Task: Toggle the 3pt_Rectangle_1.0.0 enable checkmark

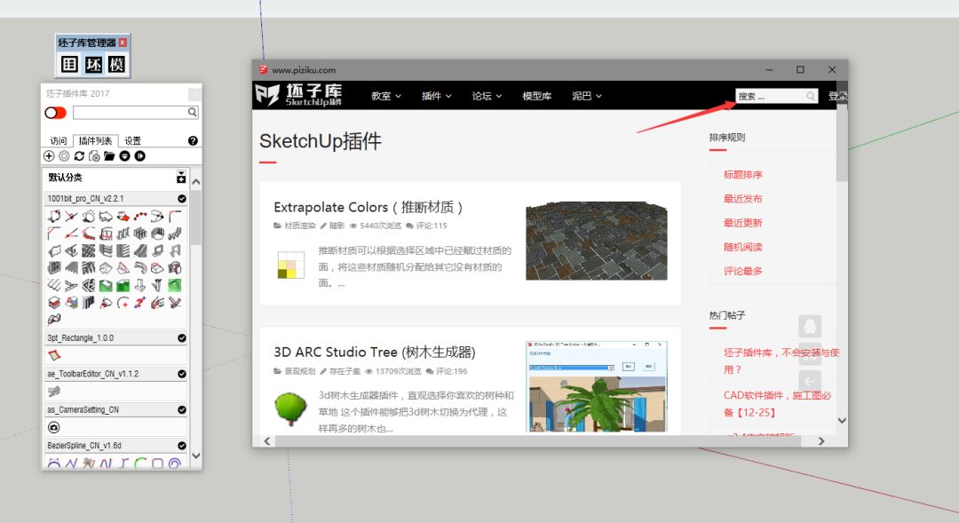Action: [182, 338]
